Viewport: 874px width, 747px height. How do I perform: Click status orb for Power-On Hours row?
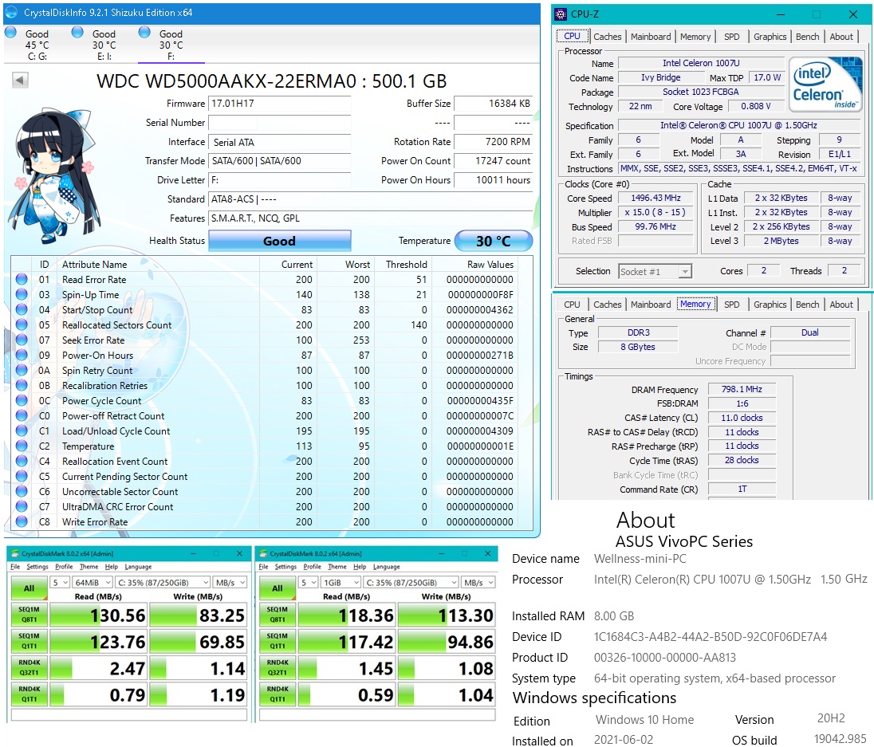22,355
